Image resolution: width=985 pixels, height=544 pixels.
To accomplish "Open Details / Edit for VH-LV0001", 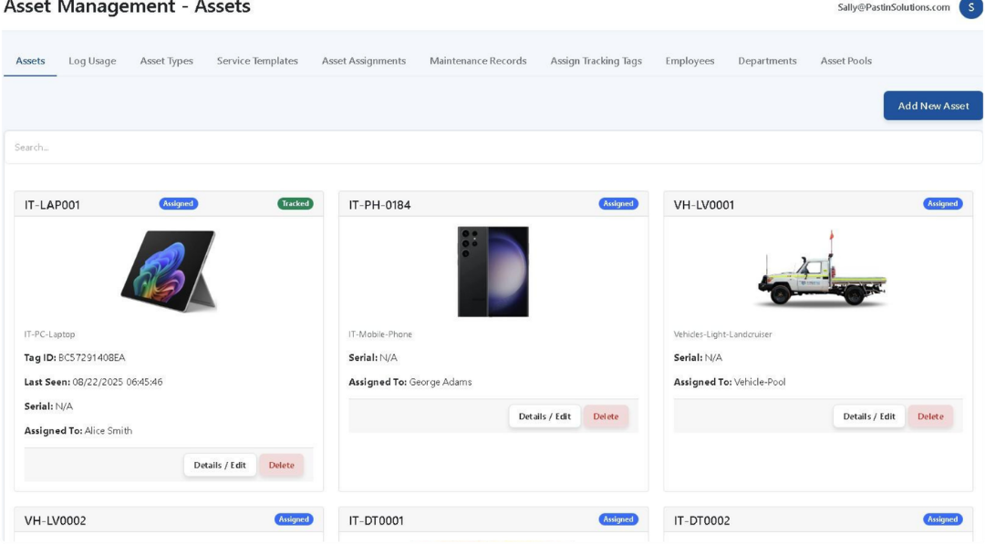I will (867, 416).
